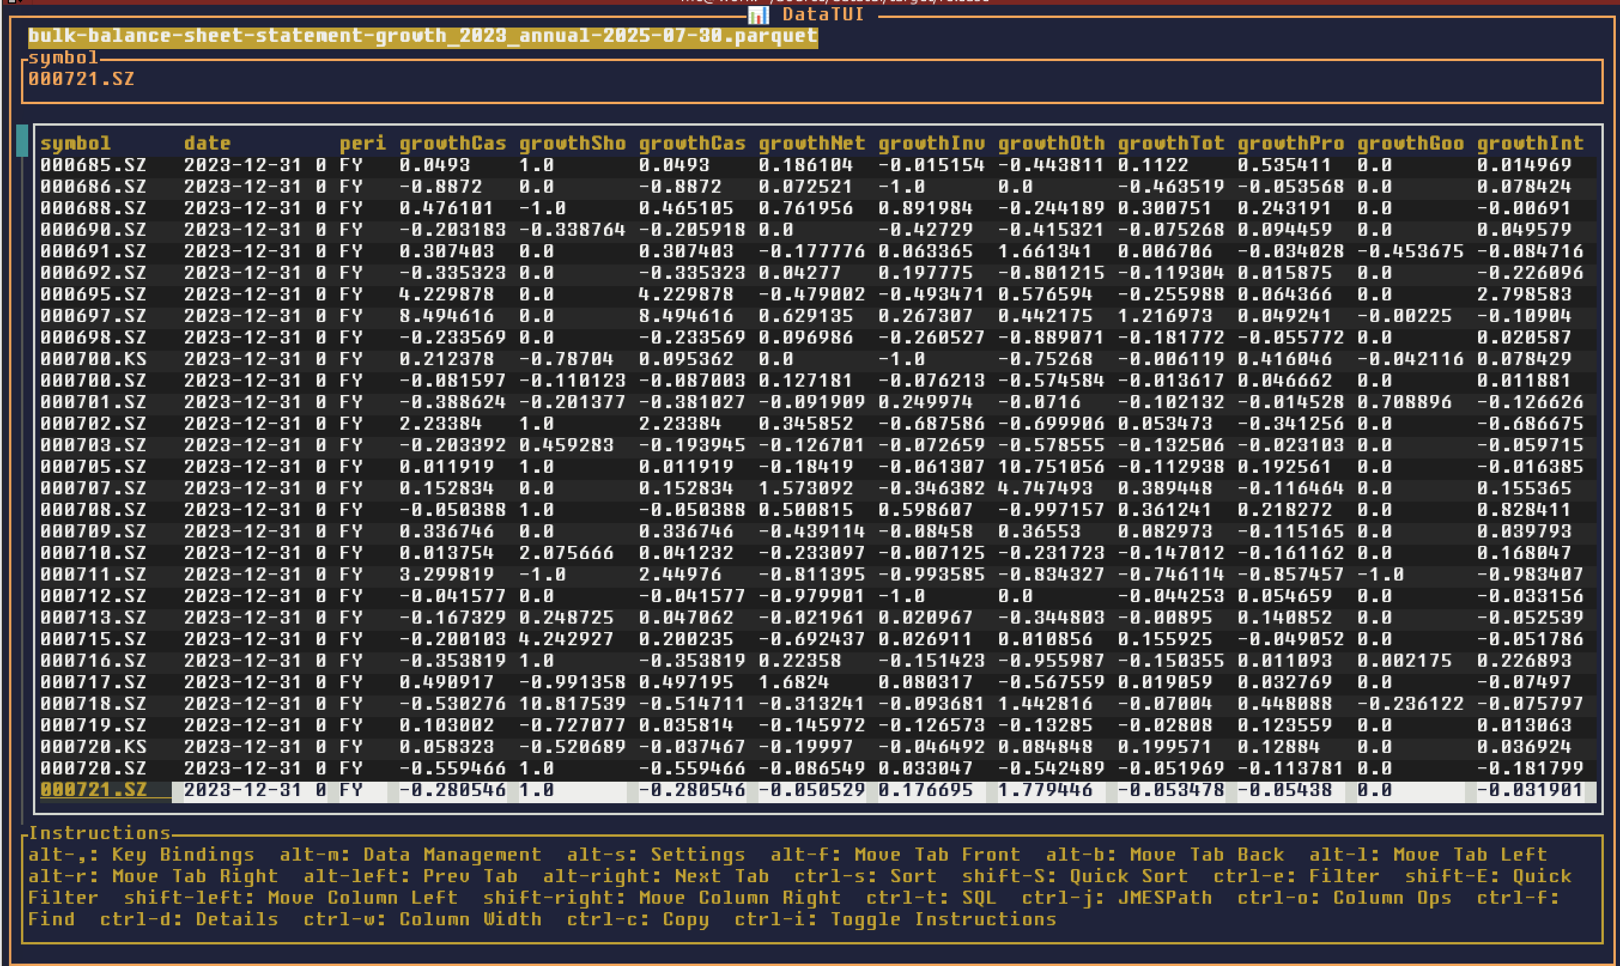Select the 000700.KS row
Screen dimensions: 1620x966
click(93, 359)
